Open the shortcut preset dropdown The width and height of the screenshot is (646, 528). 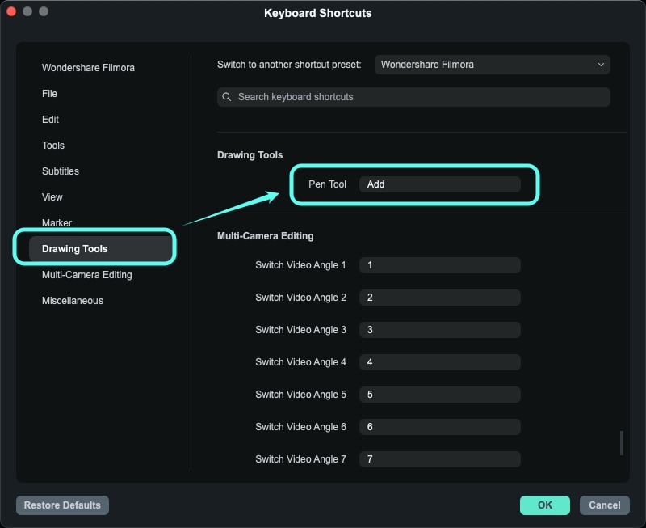pyautogui.click(x=492, y=64)
